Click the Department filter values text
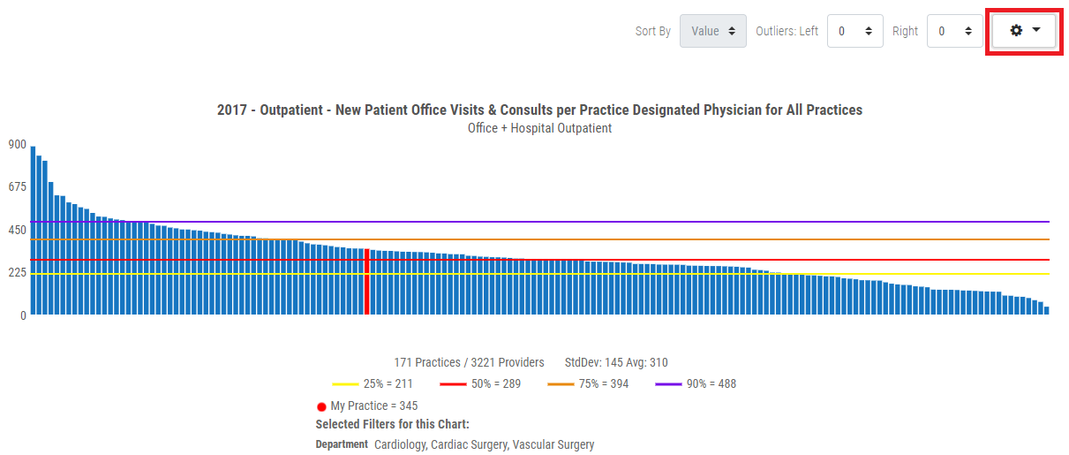Image resolution: width=1069 pixels, height=455 pixels. [x=484, y=444]
